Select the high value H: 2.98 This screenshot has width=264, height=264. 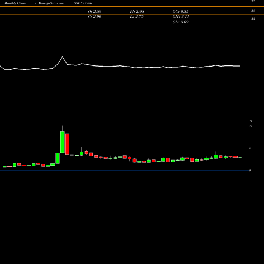[x=137, y=11]
